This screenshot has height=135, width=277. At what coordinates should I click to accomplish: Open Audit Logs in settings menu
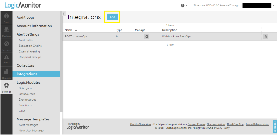[25, 18]
